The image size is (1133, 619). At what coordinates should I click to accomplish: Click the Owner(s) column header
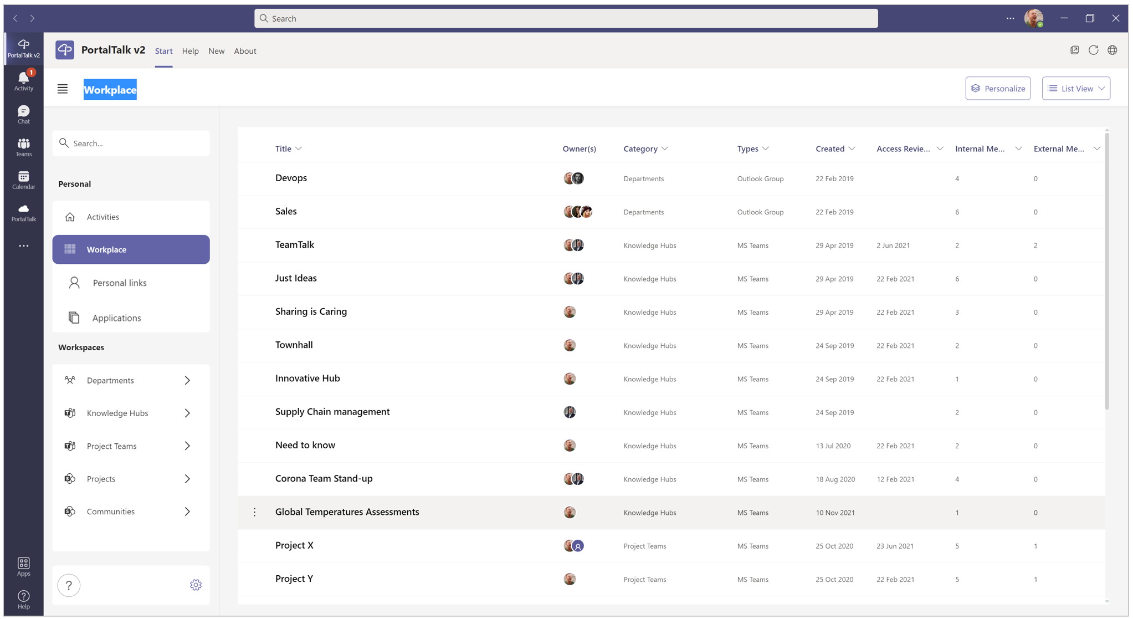579,149
